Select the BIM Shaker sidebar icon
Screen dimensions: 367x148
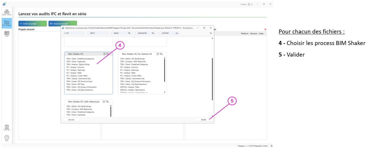[7, 23]
